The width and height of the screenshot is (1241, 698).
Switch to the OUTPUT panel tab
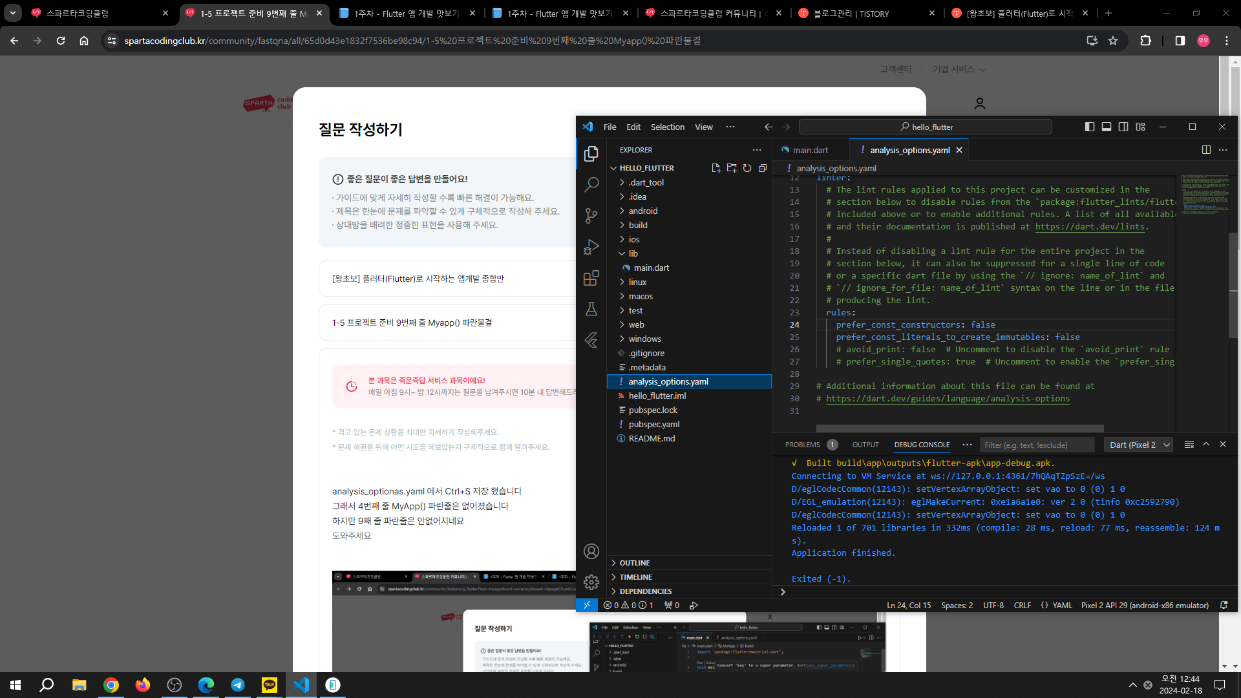point(865,445)
